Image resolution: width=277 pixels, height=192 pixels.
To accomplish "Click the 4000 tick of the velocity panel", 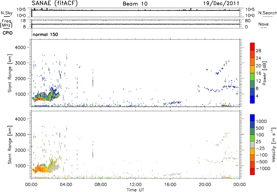I will tap(20, 119).
